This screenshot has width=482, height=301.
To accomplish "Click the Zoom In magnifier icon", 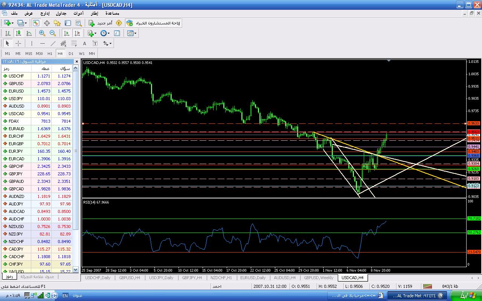I will [42, 33].
